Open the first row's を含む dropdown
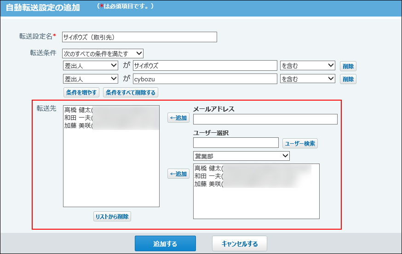Screen dimensions: 402x254 pos(307,66)
